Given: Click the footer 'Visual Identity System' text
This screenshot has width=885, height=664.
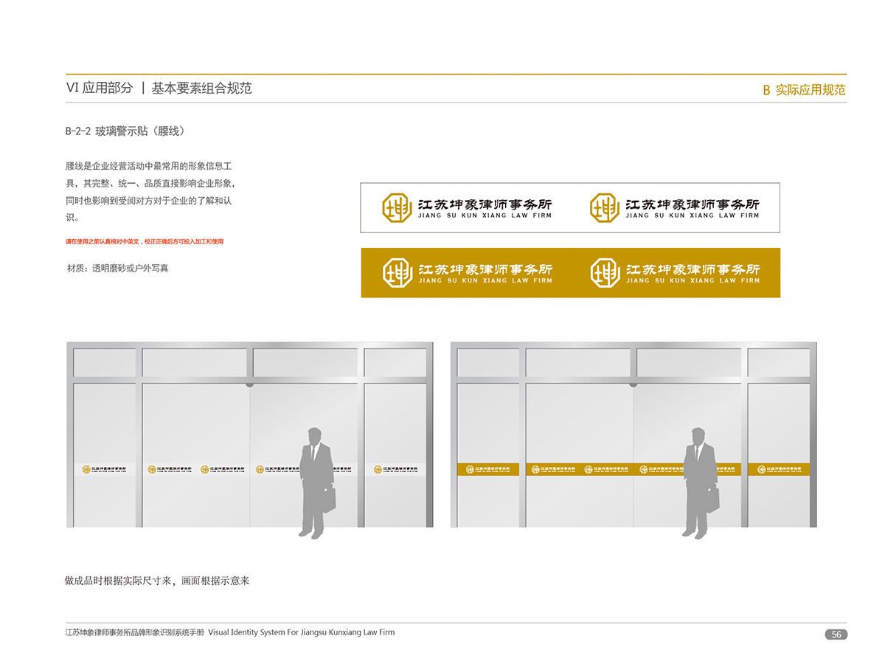Looking at the screenshot, I should (301, 632).
